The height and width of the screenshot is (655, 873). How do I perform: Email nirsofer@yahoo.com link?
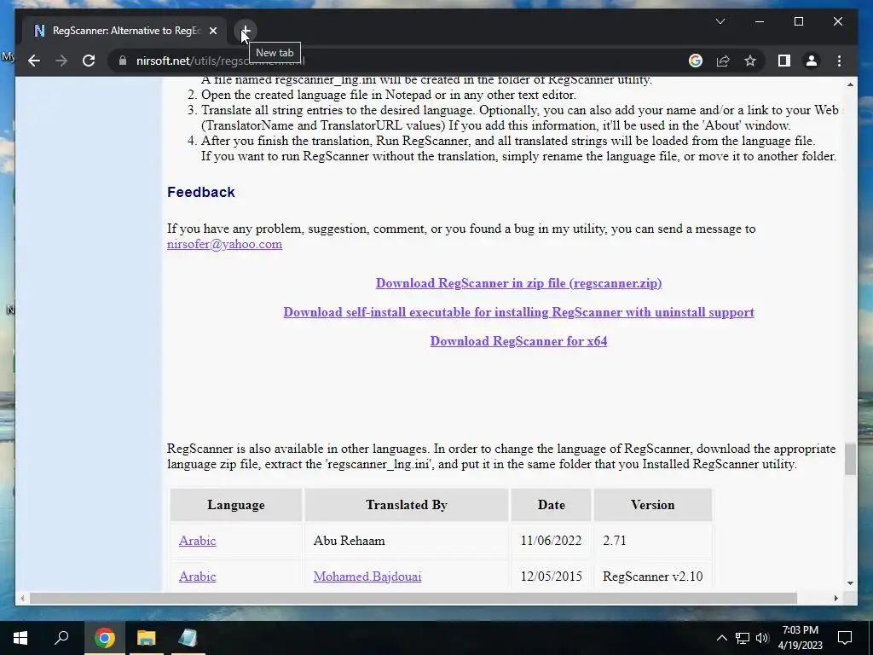tap(224, 244)
